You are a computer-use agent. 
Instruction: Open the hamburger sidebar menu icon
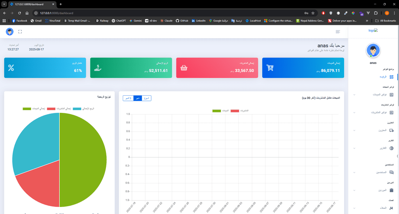pos(337,32)
